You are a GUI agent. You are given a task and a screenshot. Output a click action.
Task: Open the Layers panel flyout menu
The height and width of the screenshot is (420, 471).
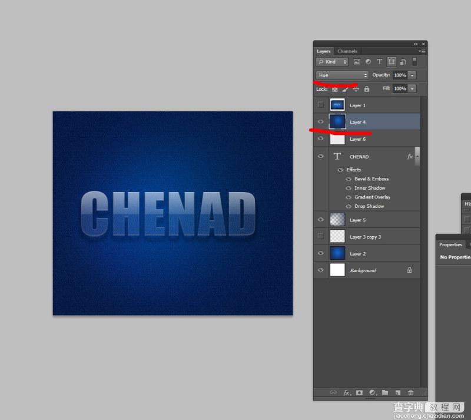[422, 51]
